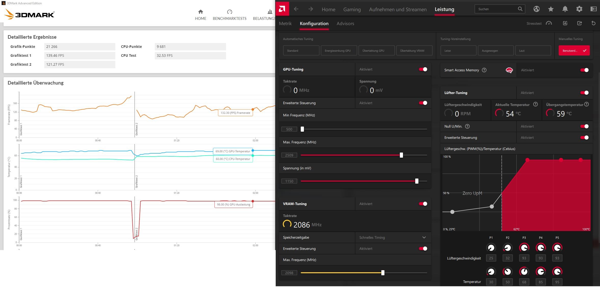
Task: Open settings gear icon in AMD software
Action: (x=579, y=9)
